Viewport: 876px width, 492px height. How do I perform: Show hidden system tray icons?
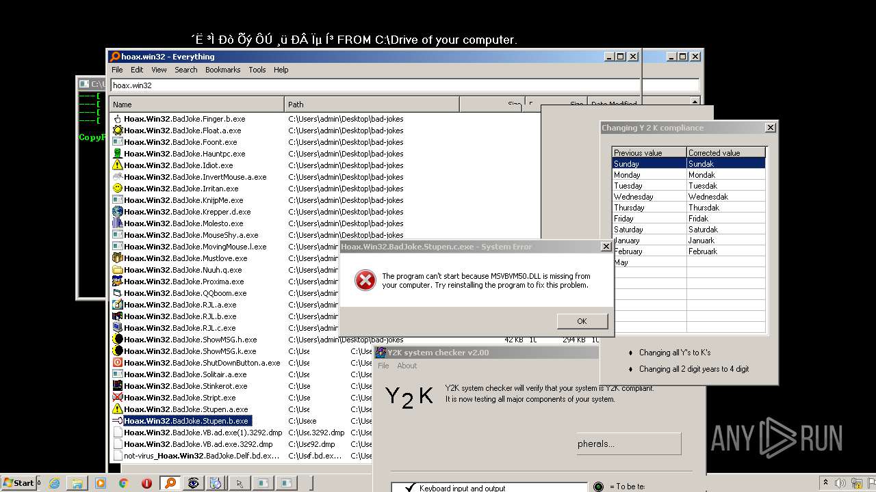[825, 483]
